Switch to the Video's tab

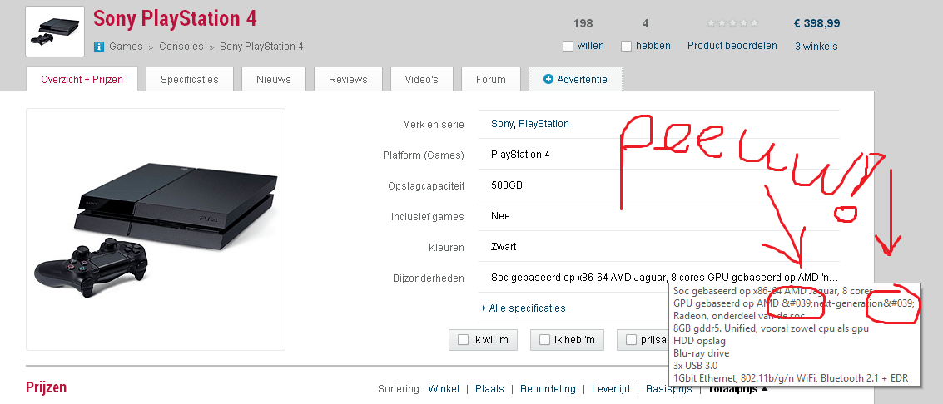point(422,79)
